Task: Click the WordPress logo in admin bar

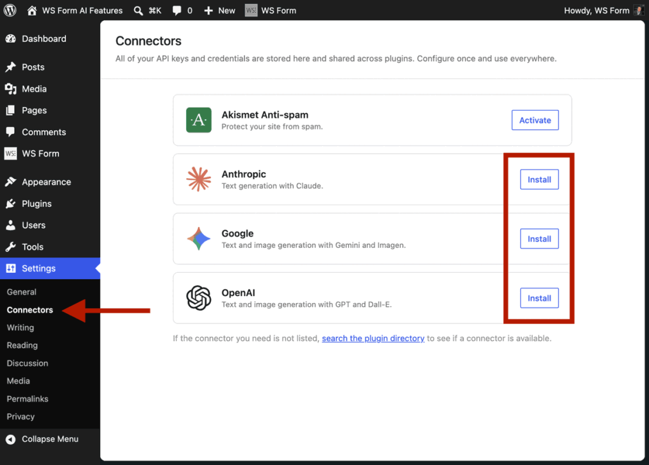Action: (10, 10)
